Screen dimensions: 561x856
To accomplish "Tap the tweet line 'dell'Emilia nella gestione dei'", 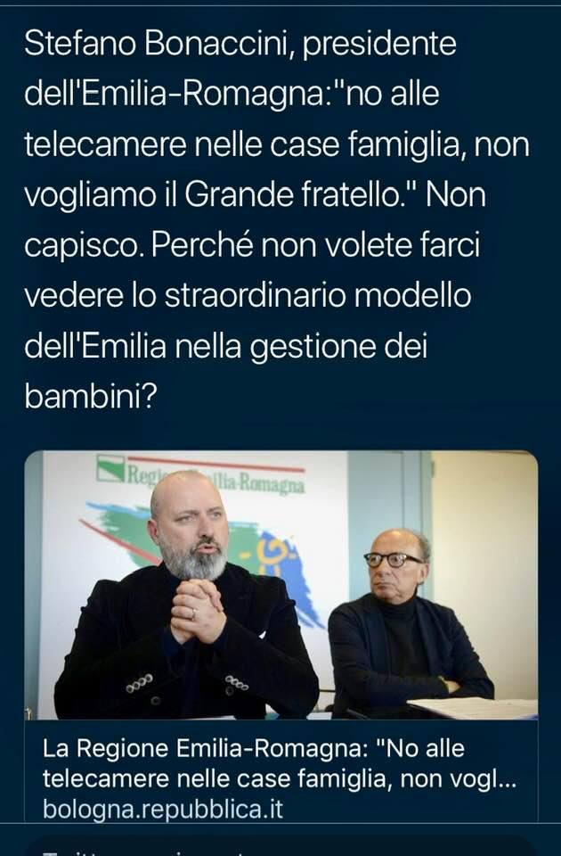I will (225, 346).
